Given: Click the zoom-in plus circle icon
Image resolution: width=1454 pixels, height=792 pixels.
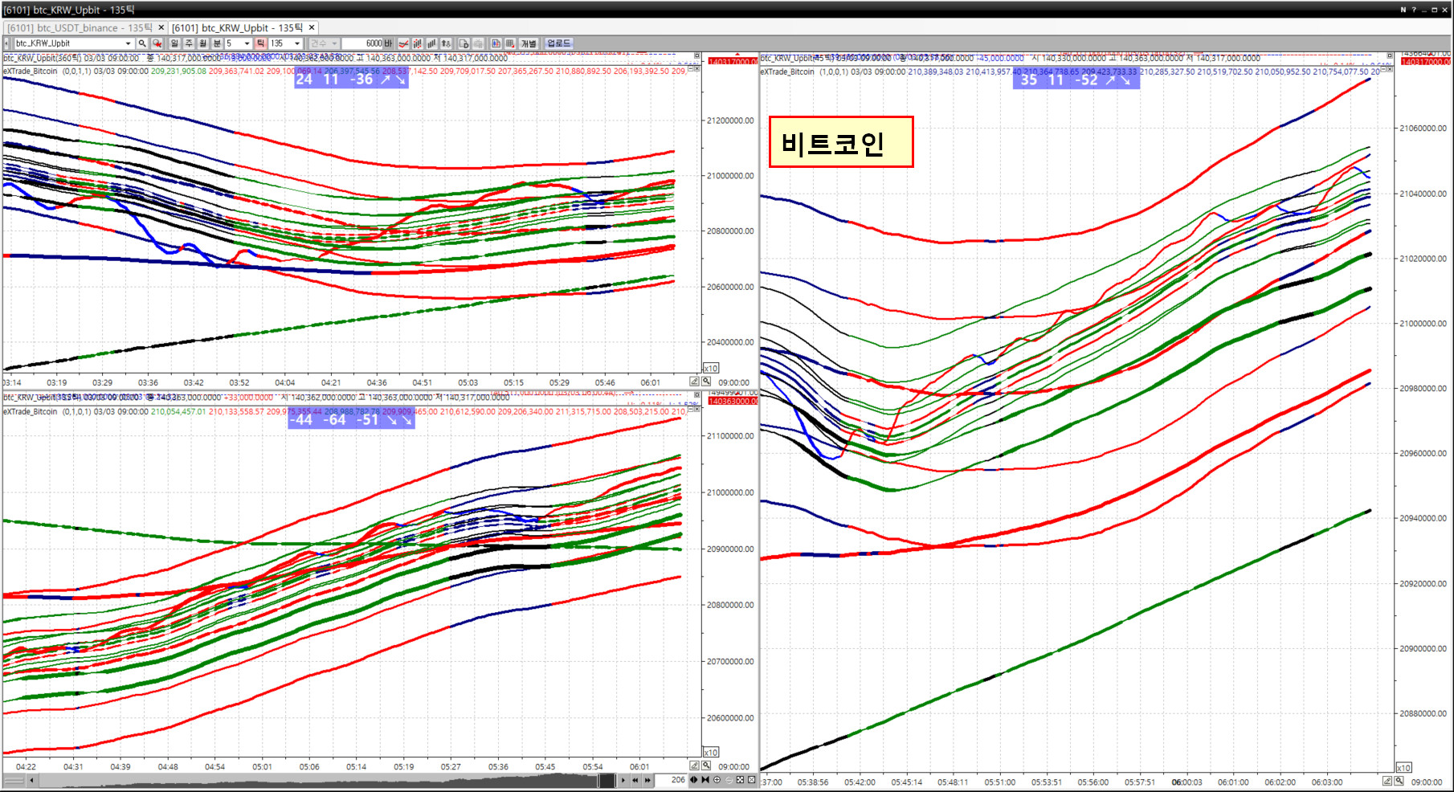Looking at the screenshot, I should coord(717,780).
